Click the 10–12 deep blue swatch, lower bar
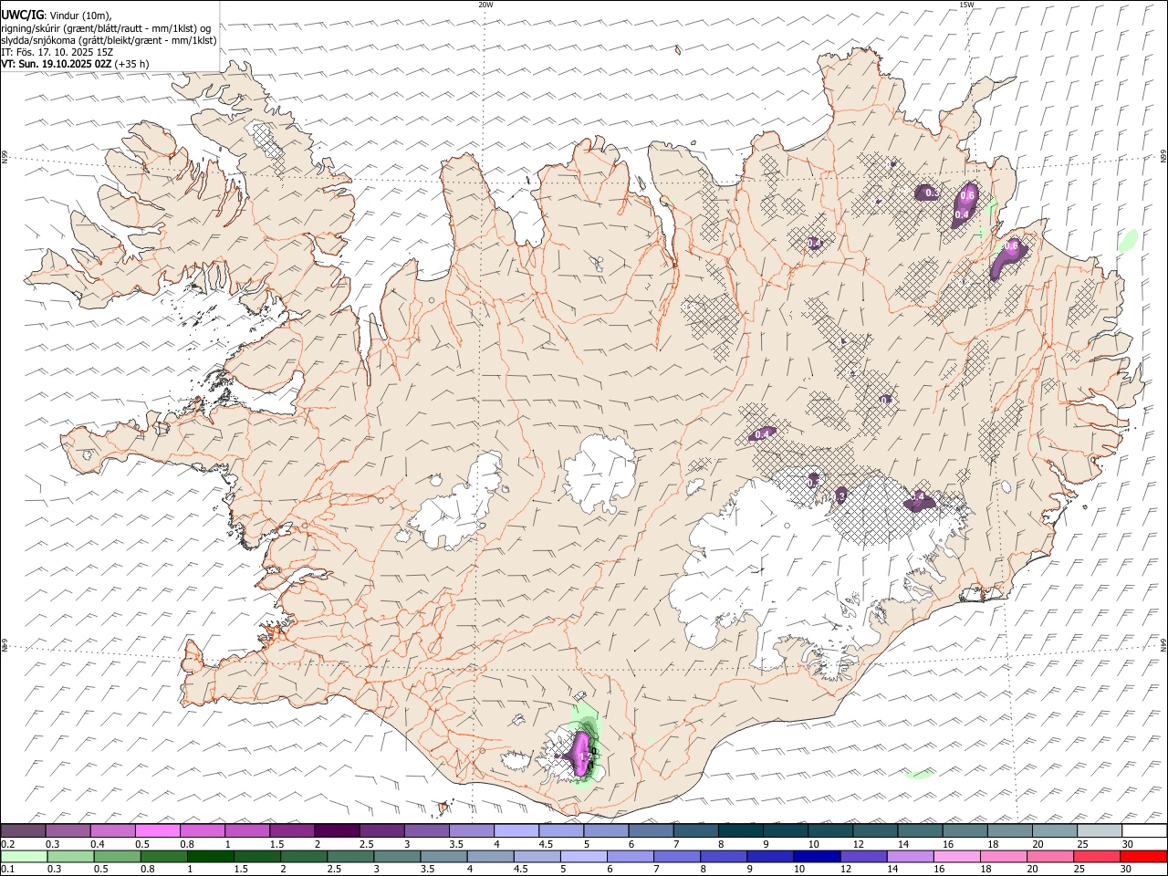The image size is (1168, 876). [x=817, y=856]
